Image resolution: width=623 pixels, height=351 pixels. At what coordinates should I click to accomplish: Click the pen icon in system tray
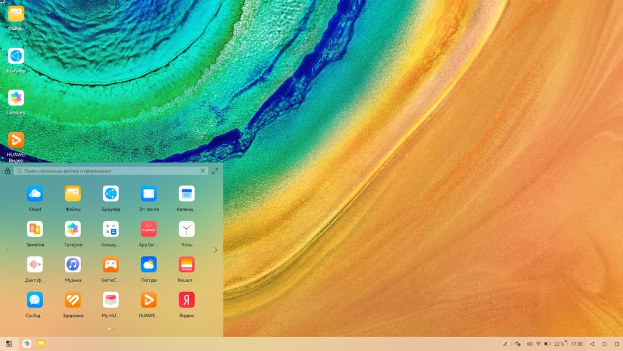coord(506,344)
